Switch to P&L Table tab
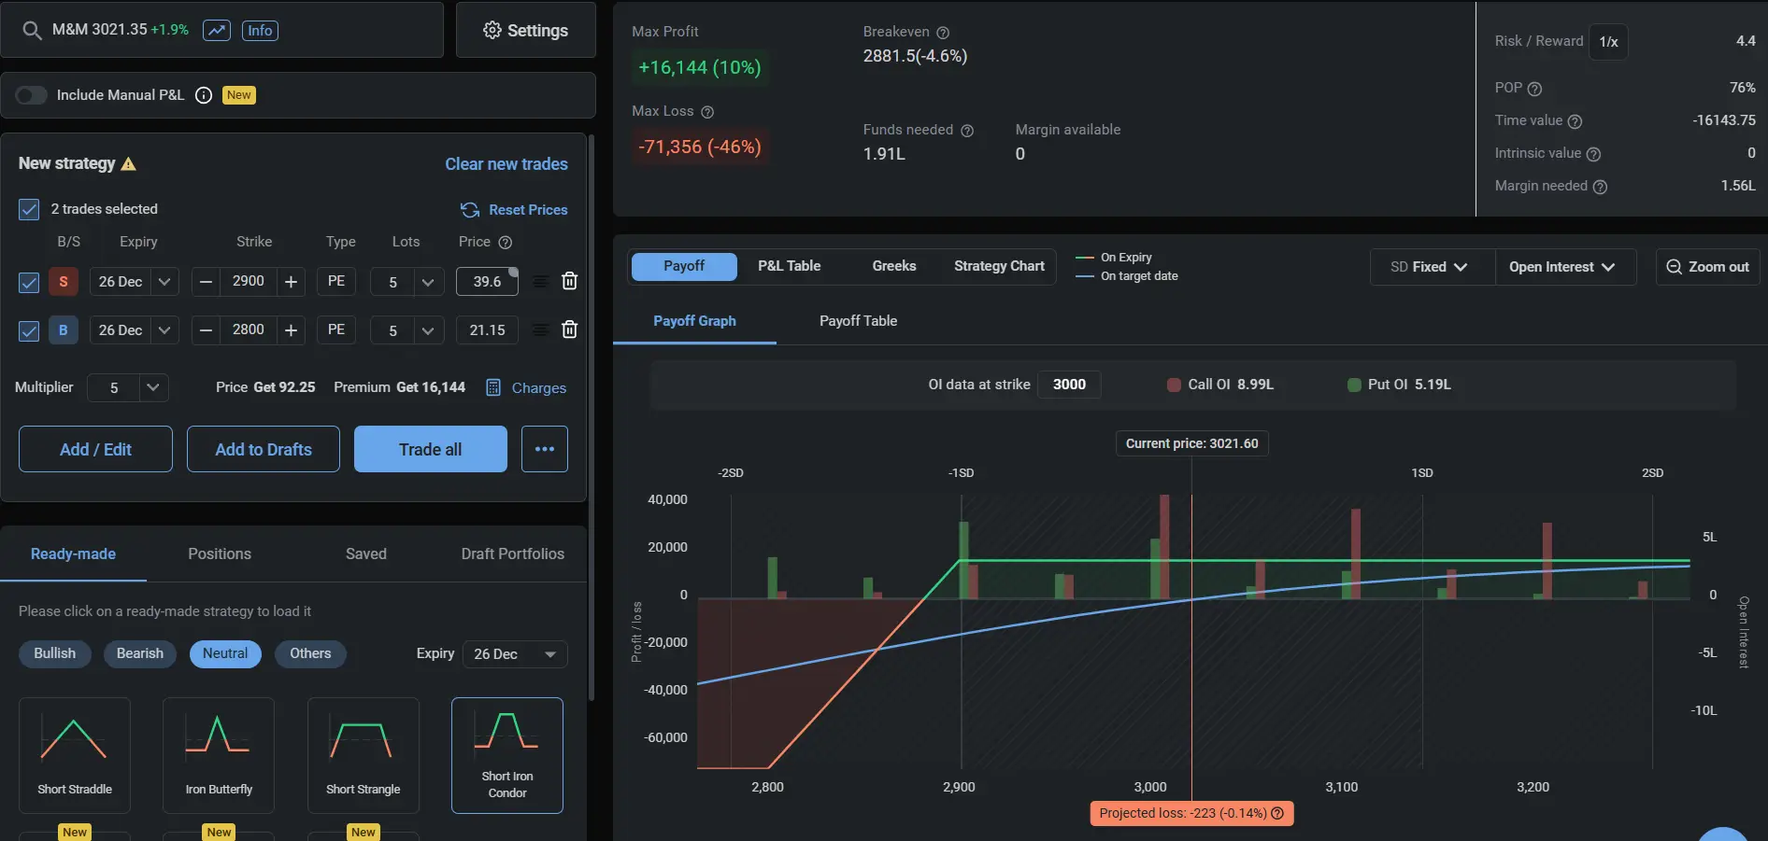 [789, 266]
